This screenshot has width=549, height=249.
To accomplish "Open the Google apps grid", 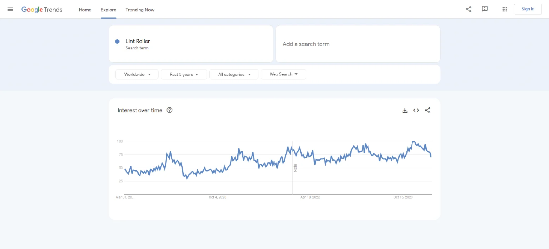I will (505, 9).
